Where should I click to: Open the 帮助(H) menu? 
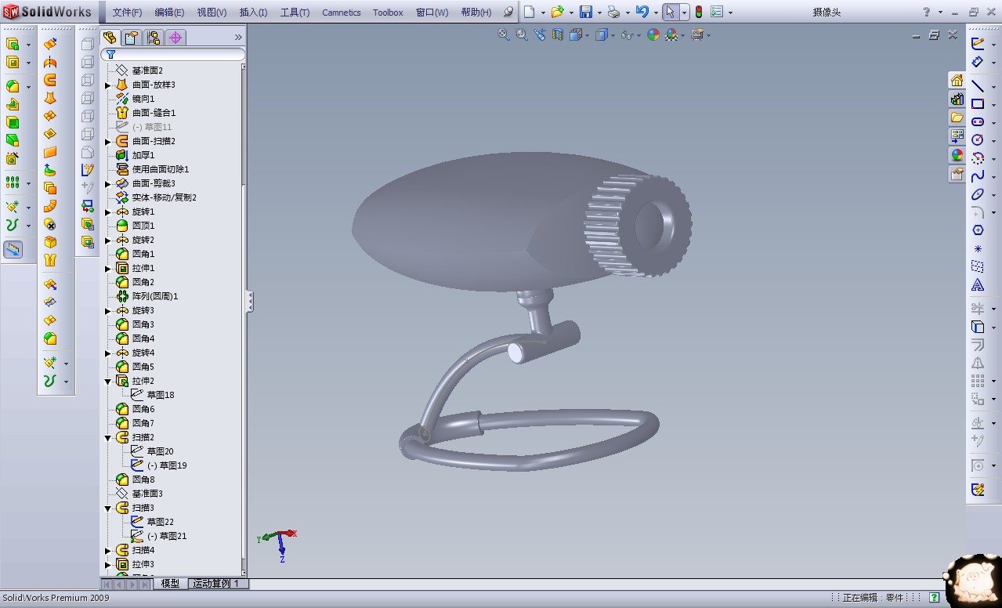(x=476, y=13)
